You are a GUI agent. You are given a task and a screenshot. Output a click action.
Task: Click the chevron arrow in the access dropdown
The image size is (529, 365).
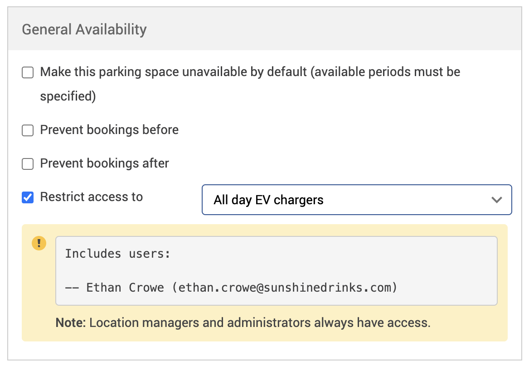[x=497, y=200]
